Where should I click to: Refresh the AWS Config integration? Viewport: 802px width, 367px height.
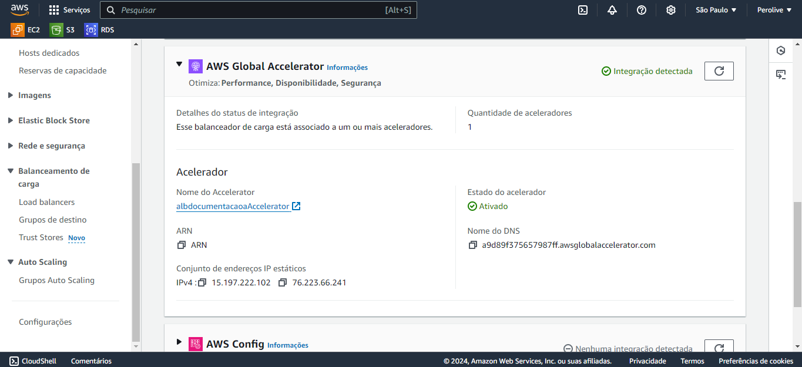pyautogui.click(x=719, y=346)
